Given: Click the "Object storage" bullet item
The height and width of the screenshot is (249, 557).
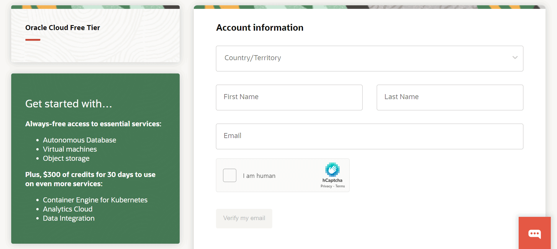Looking at the screenshot, I should pos(66,158).
